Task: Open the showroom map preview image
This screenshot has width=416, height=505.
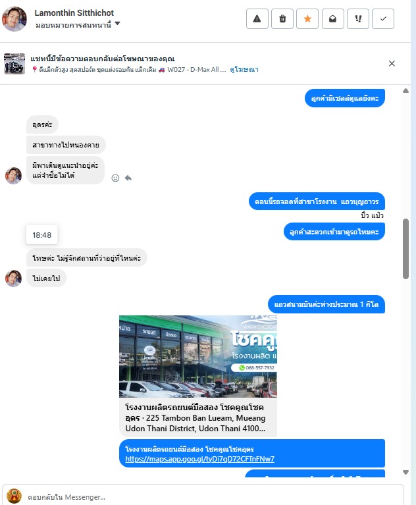Action: click(198, 356)
